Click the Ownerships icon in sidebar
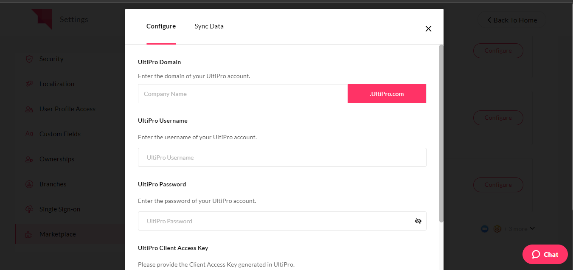 pos(29,159)
